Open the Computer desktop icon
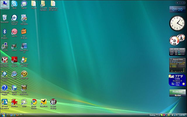187x117 pixels. pos(5,5)
